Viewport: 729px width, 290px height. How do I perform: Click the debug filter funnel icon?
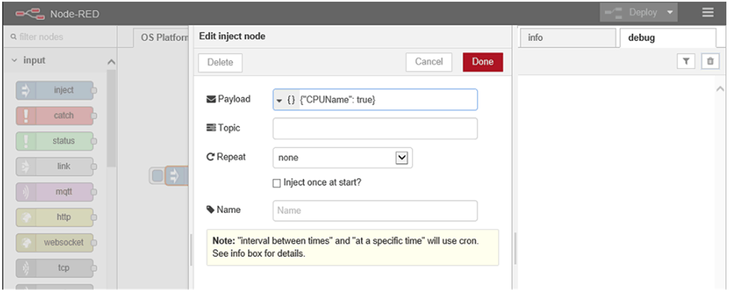(686, 62)
